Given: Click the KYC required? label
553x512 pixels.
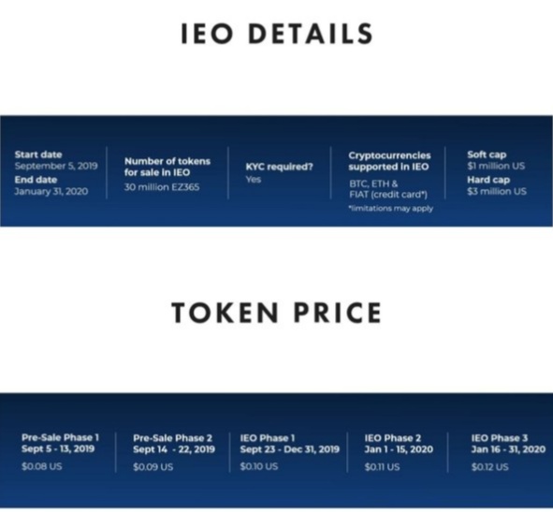Looking at the screenshot, I should tap(280, 167).
